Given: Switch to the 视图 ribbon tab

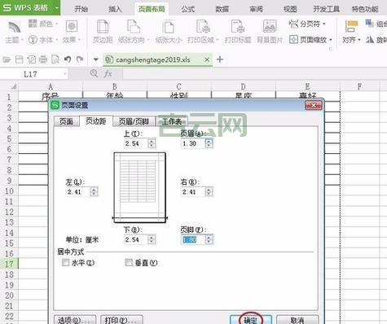Looking at the screenshot, I should pyautogui.click(x=290, y=9).
